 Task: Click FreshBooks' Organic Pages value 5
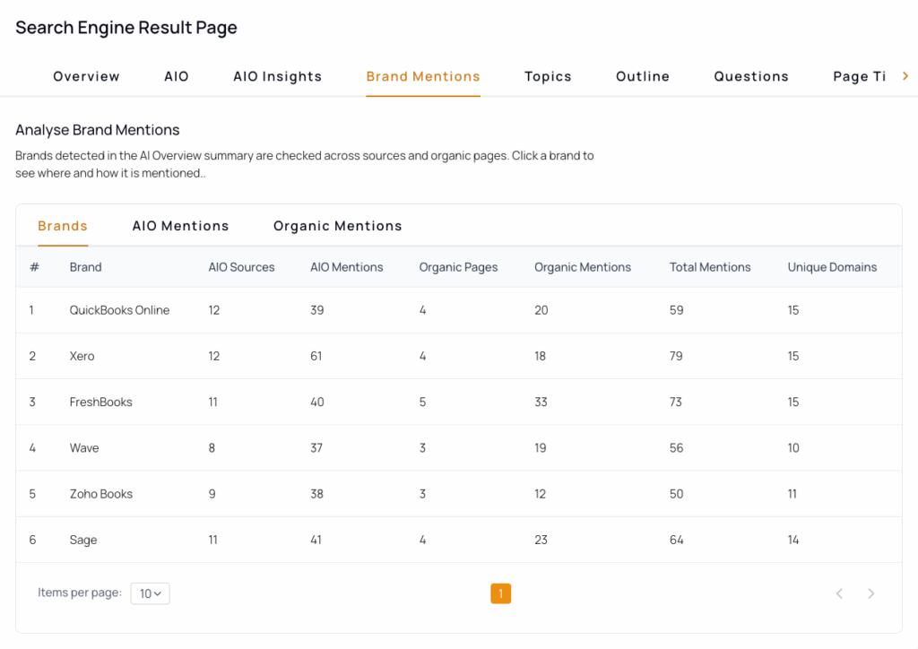(x=422, y=402)
